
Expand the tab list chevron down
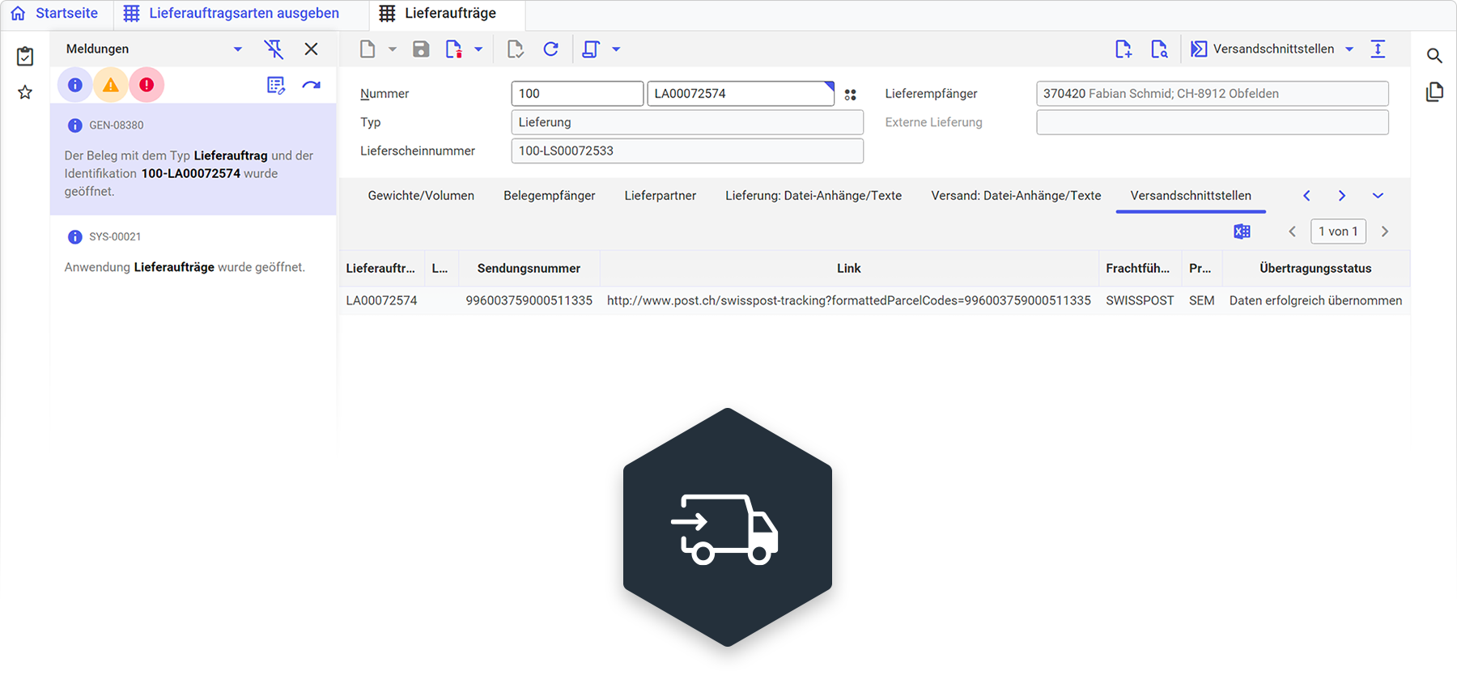point(1378,196)
